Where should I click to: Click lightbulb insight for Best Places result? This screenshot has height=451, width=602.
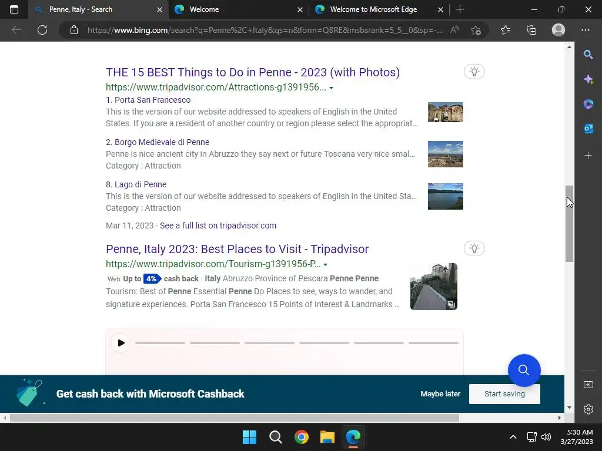[x=474, y=248]
